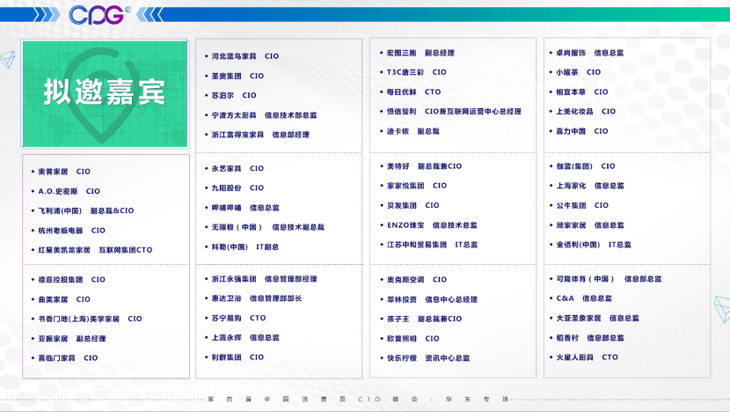Select the 奥普家居 CIO entry
Viewport: 730px width, 412px height.
pos(64,172)
